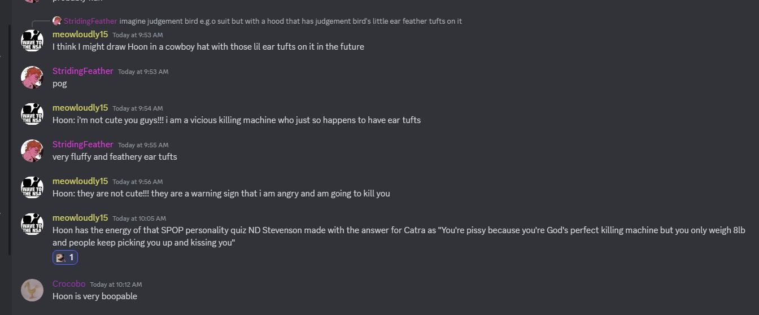Click the "Today at 9:54 AM" timestamp
The image size is (759, 315).
click(x=137, y=108)
